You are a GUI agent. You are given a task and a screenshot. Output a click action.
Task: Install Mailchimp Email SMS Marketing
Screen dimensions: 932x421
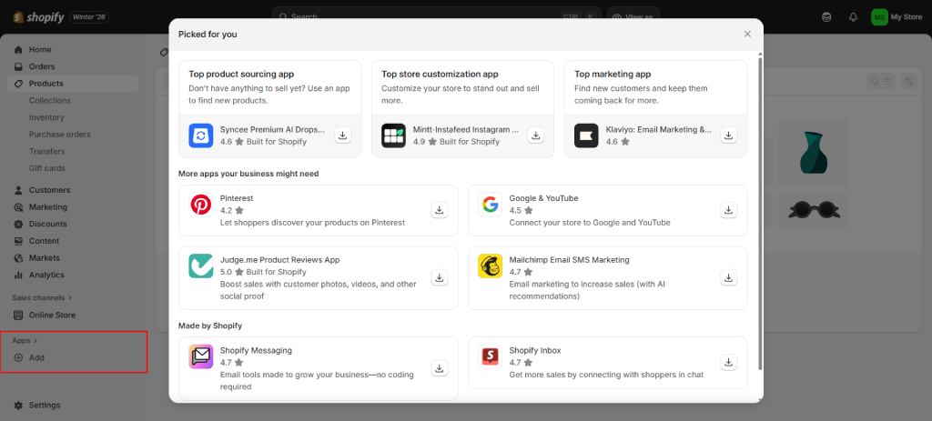click(729, 278)
